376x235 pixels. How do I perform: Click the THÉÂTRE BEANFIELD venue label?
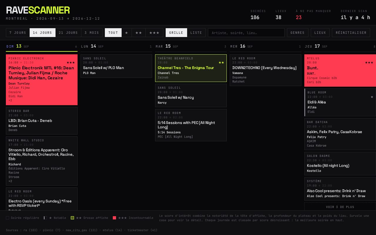pos(176,58)
